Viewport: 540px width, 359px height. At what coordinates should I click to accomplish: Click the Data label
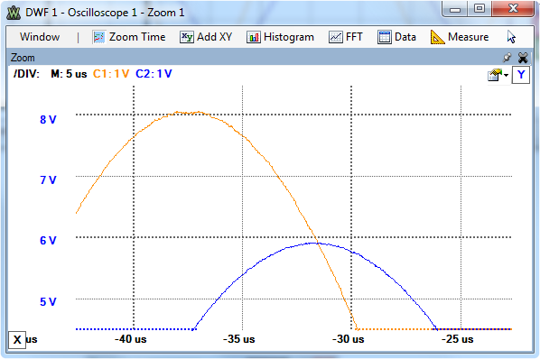tap(405, 37)
